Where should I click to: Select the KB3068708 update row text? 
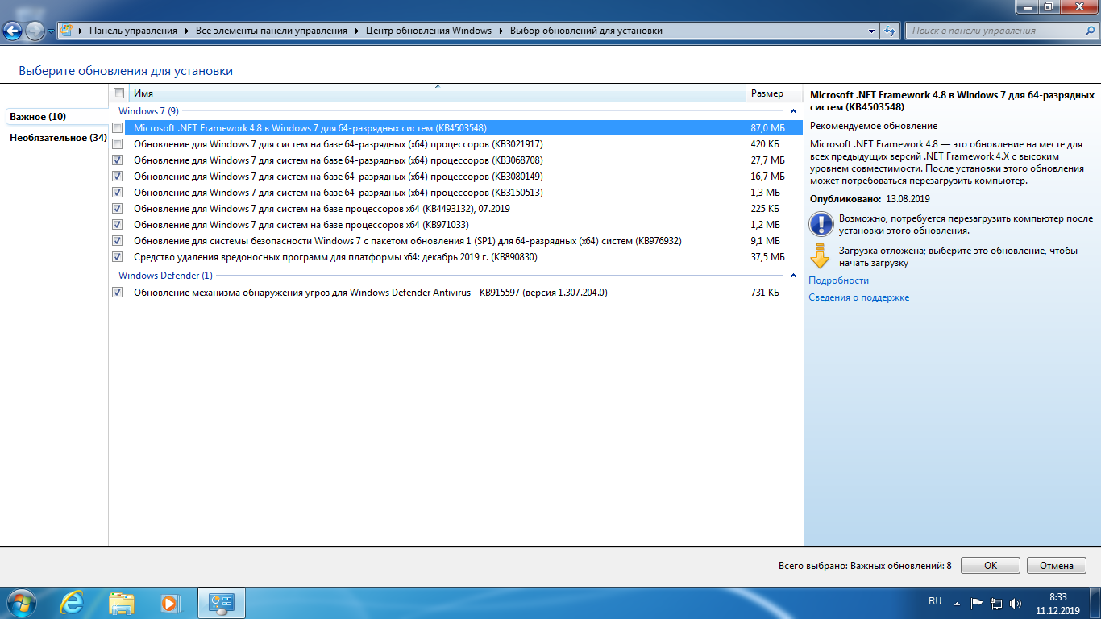[338, 160]
